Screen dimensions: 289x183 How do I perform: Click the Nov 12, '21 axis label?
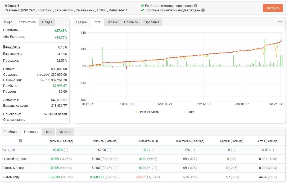click(x=204, y=104)
